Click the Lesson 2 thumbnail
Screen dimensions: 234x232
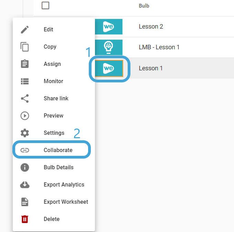pyautogui.click(x=109, y=27)
